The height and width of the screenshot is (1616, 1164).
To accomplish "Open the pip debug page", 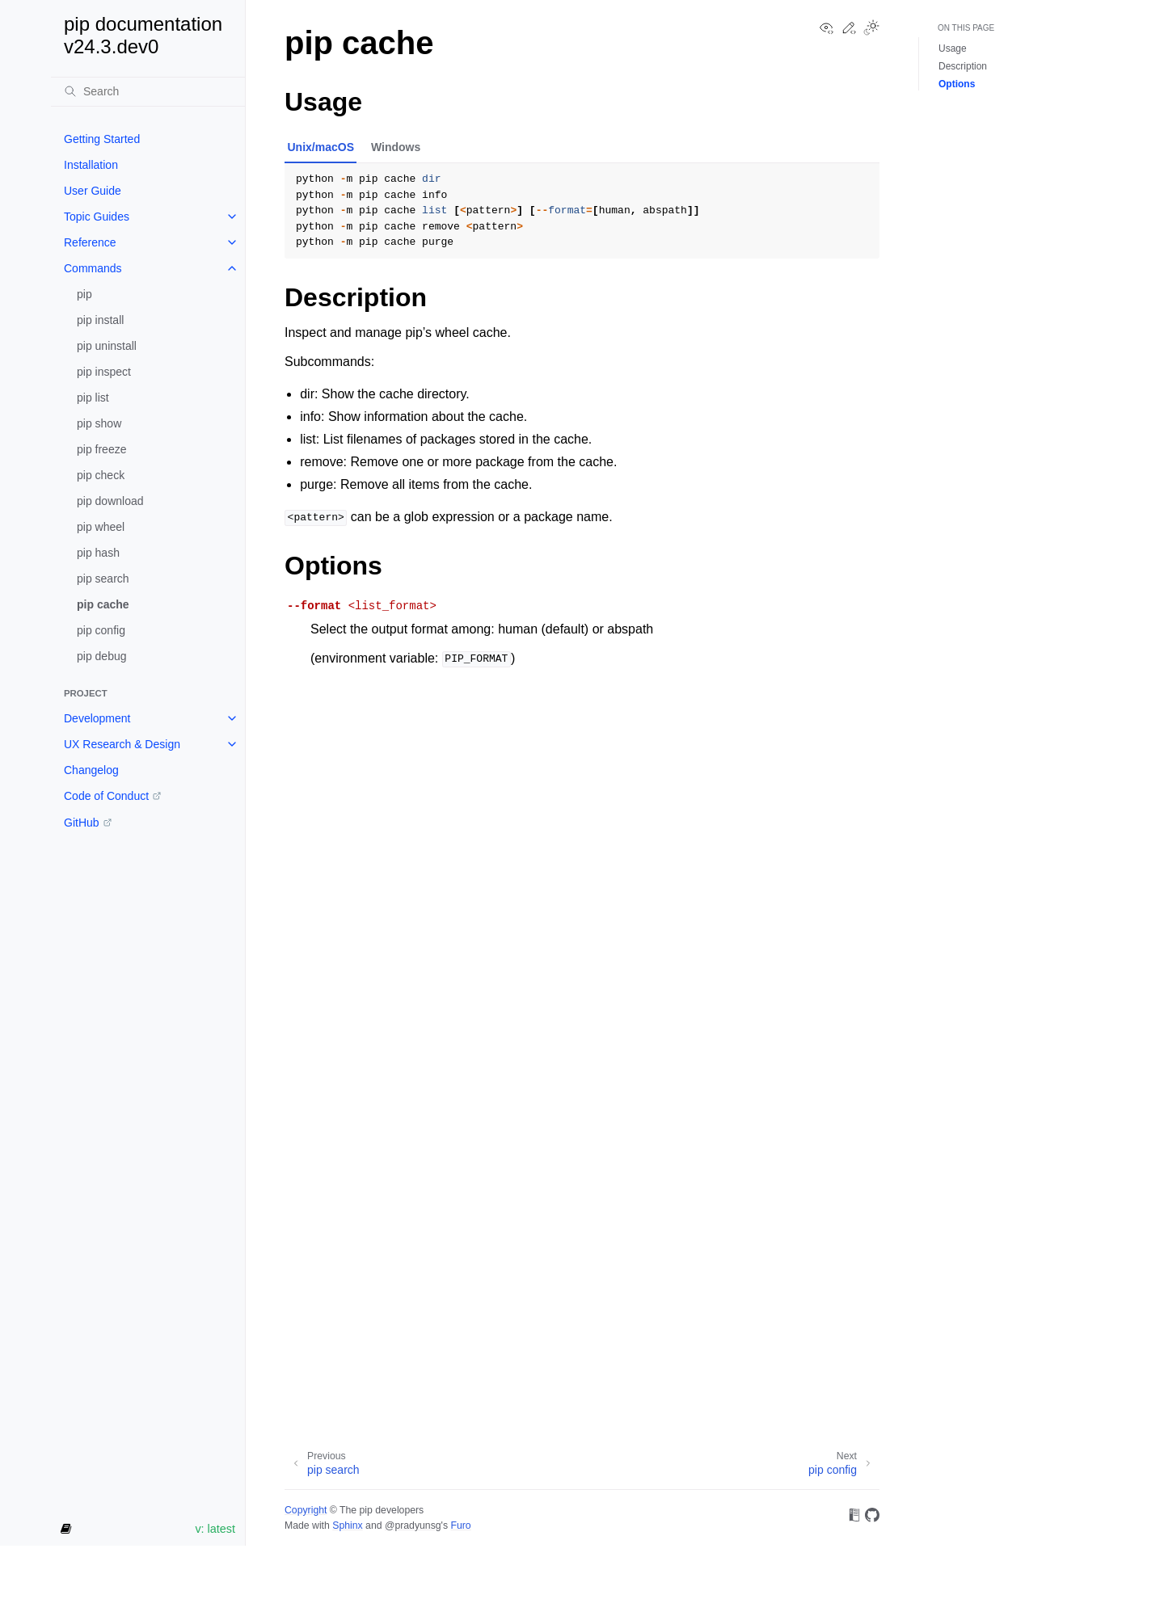I will point(102,656).
